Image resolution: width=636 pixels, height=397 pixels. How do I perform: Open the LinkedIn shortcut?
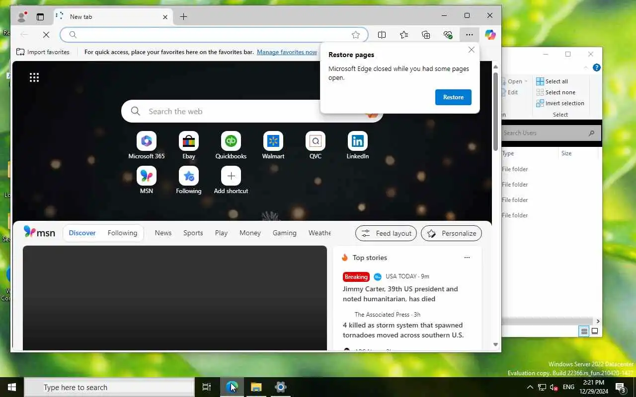point(358,146)
